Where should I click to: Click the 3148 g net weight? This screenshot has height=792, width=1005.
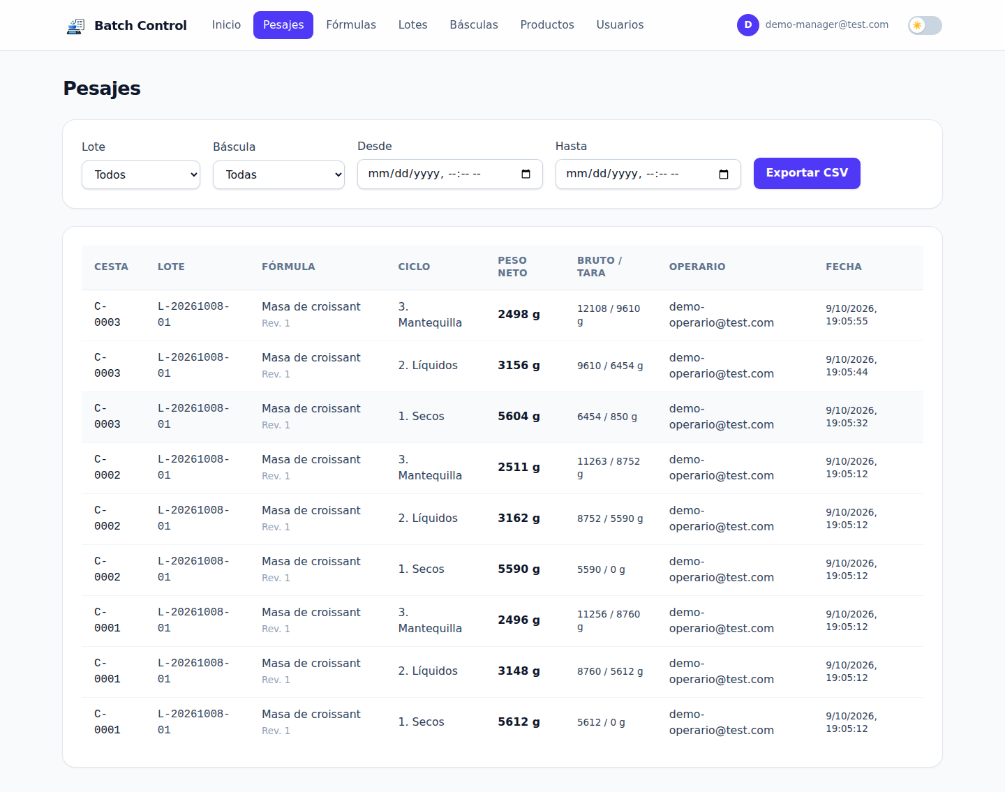point(519,671)
